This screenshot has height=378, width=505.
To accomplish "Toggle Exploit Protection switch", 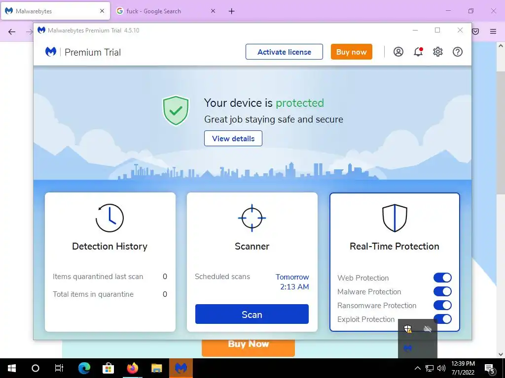I will [442, 319].
